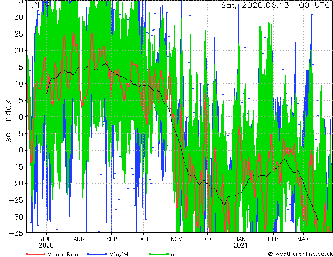Click the blue 'Min/Max' legend line

click(97, 254)
